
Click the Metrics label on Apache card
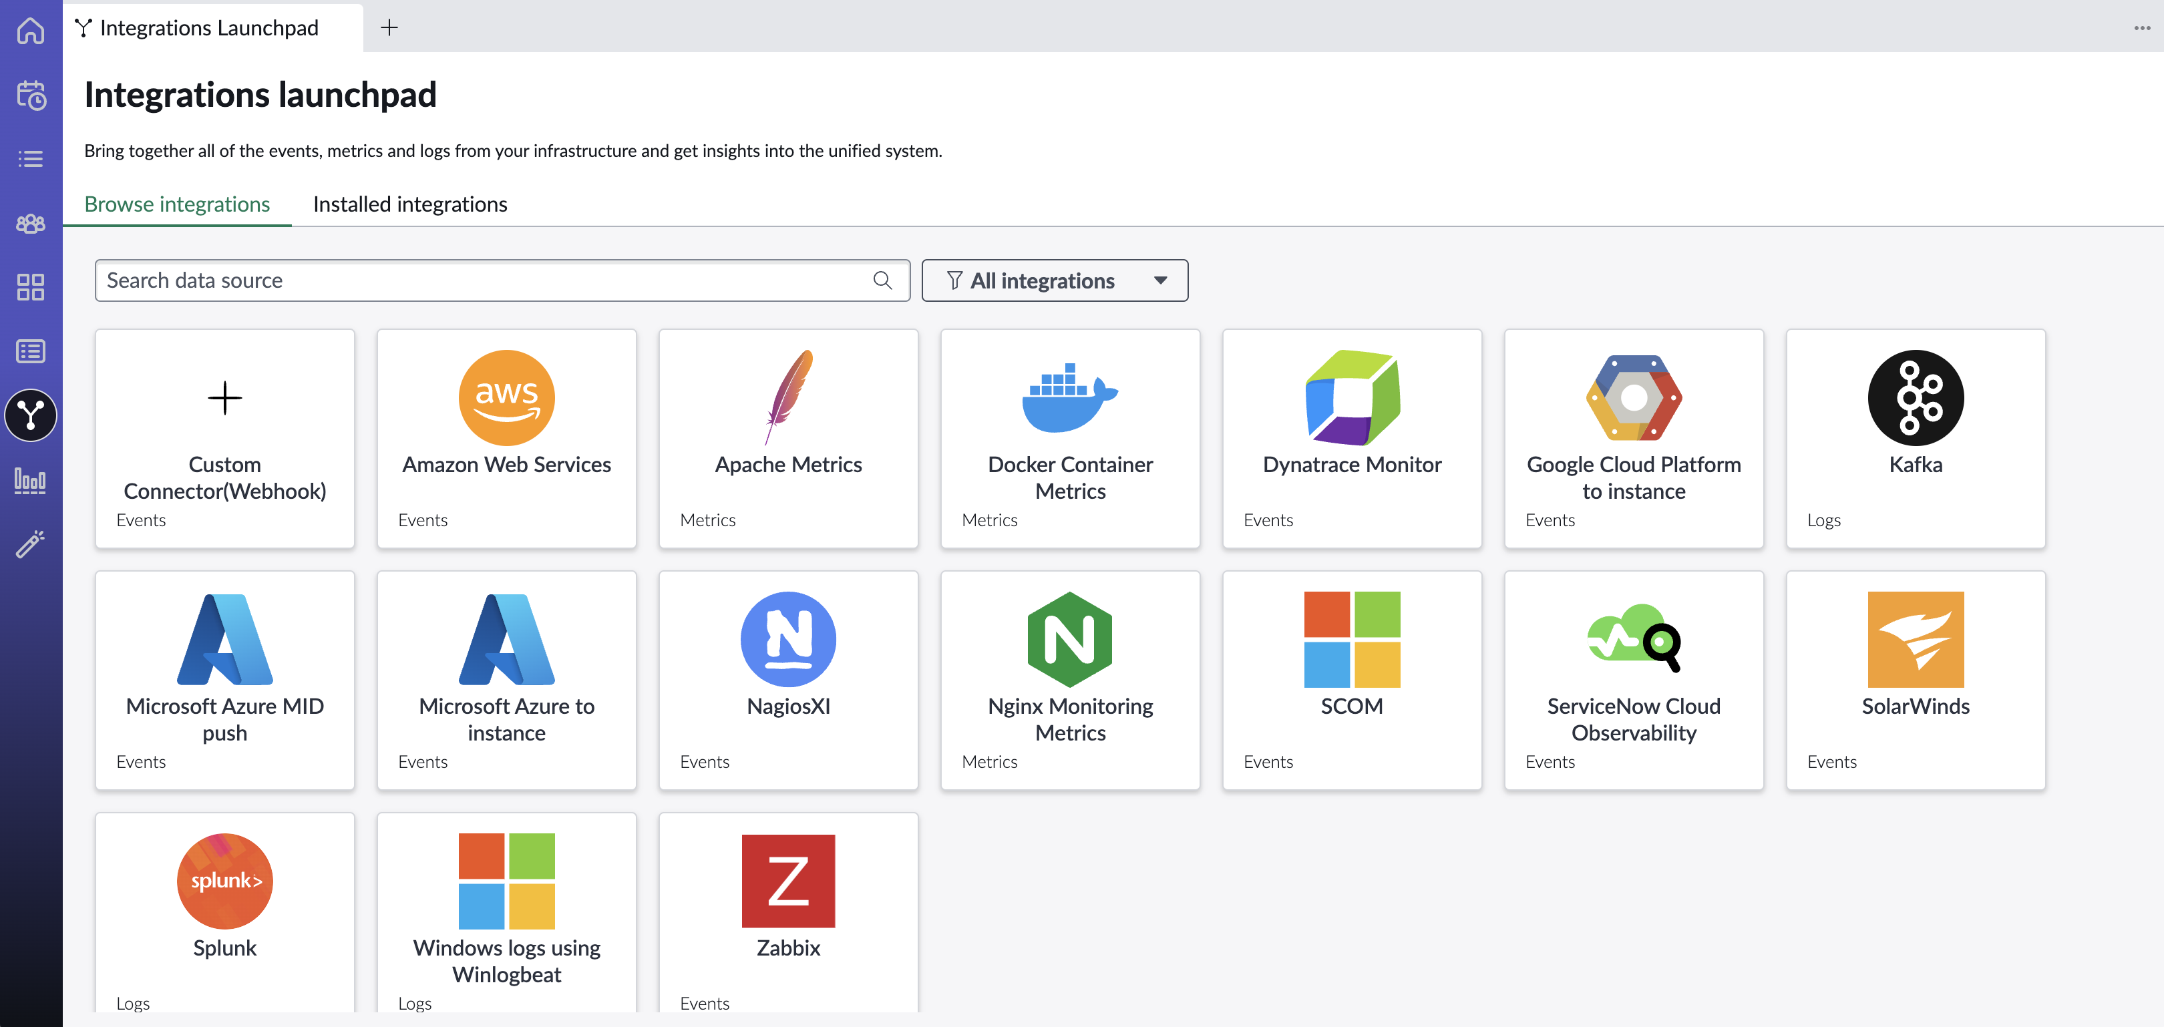coord(707,520)
